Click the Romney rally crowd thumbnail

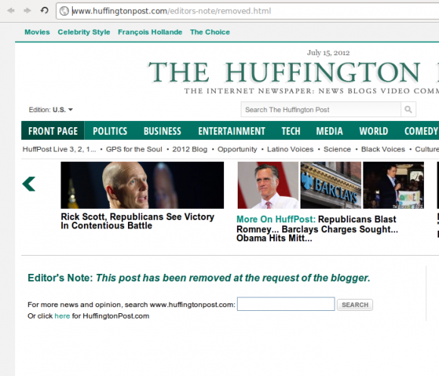tap(394, 185)
